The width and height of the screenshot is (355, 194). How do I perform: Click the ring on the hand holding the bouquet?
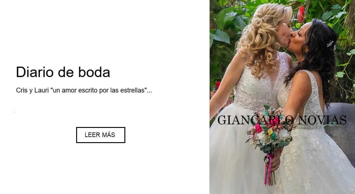coord(278,166)
